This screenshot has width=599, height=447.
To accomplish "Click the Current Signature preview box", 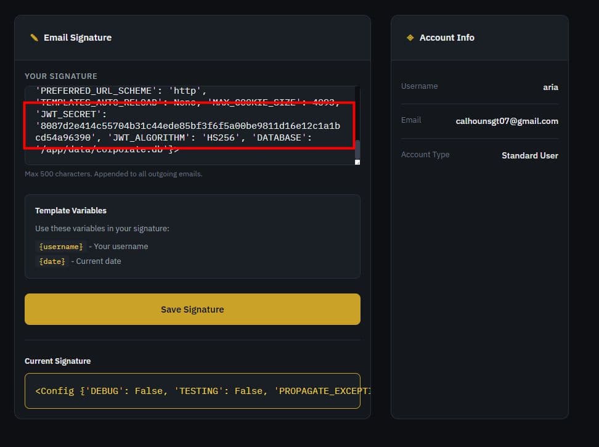I will (x=192, y=391).
